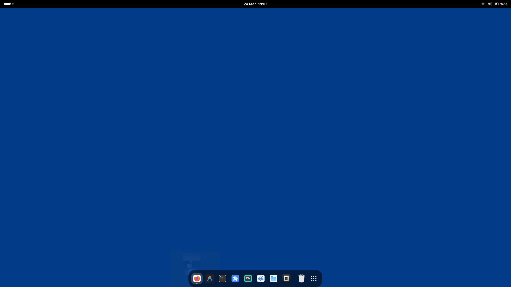
Task: Click the Wi-Fi status icon
Action: [483, 4]
